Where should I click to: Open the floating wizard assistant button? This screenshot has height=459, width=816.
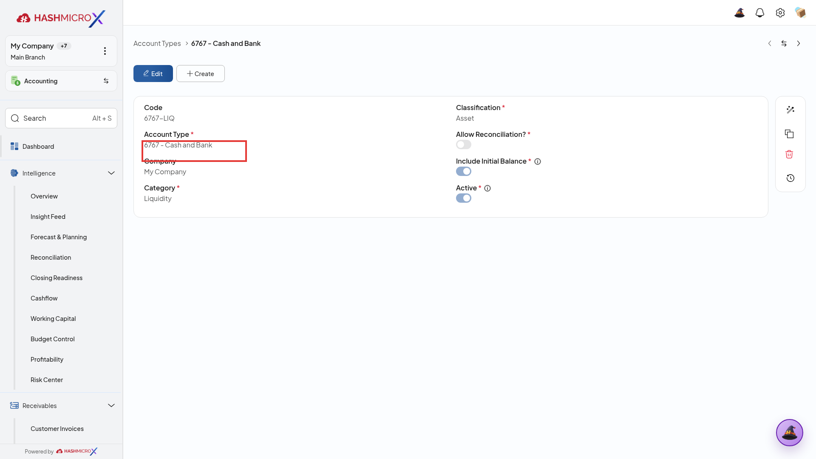tap(789, 433)
